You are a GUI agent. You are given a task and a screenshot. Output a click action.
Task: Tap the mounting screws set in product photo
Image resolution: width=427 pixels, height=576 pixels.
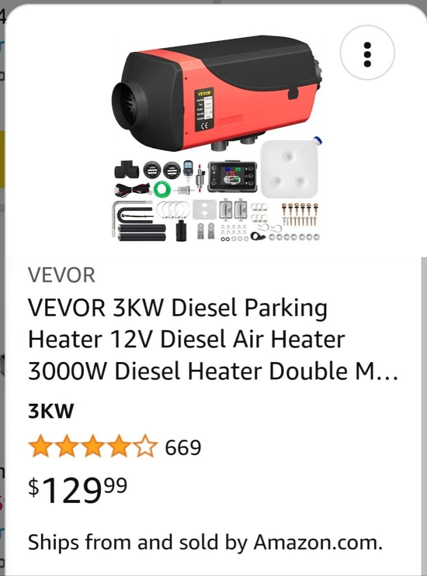click(x=300, y=214)
